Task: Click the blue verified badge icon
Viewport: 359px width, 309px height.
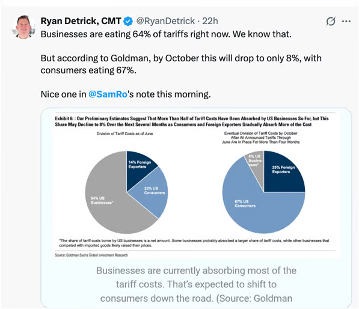Action: click(128, 21)
